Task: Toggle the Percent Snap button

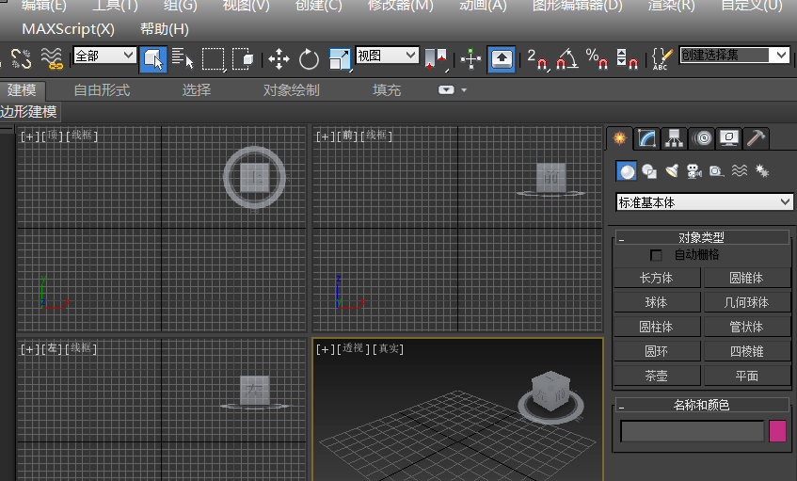Action: (x=597, y=59)
